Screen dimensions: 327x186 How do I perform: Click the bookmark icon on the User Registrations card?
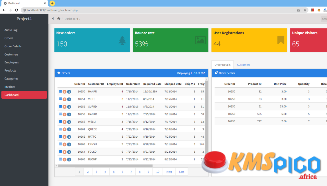tap(281, 40)
